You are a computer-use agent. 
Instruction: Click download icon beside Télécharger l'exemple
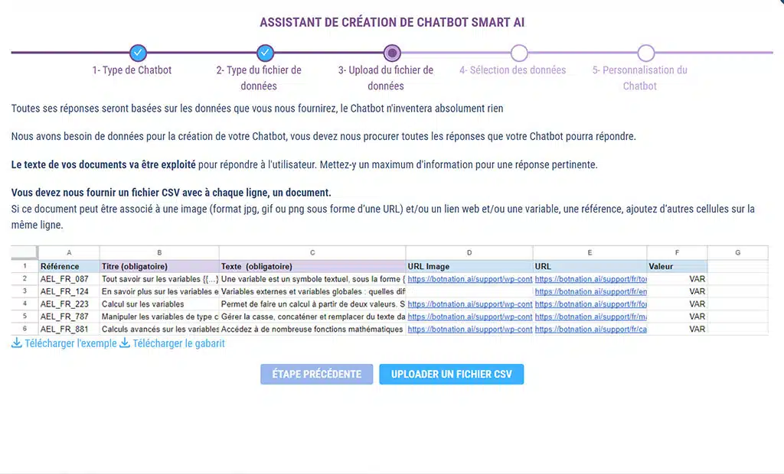[x=16, y=344]
